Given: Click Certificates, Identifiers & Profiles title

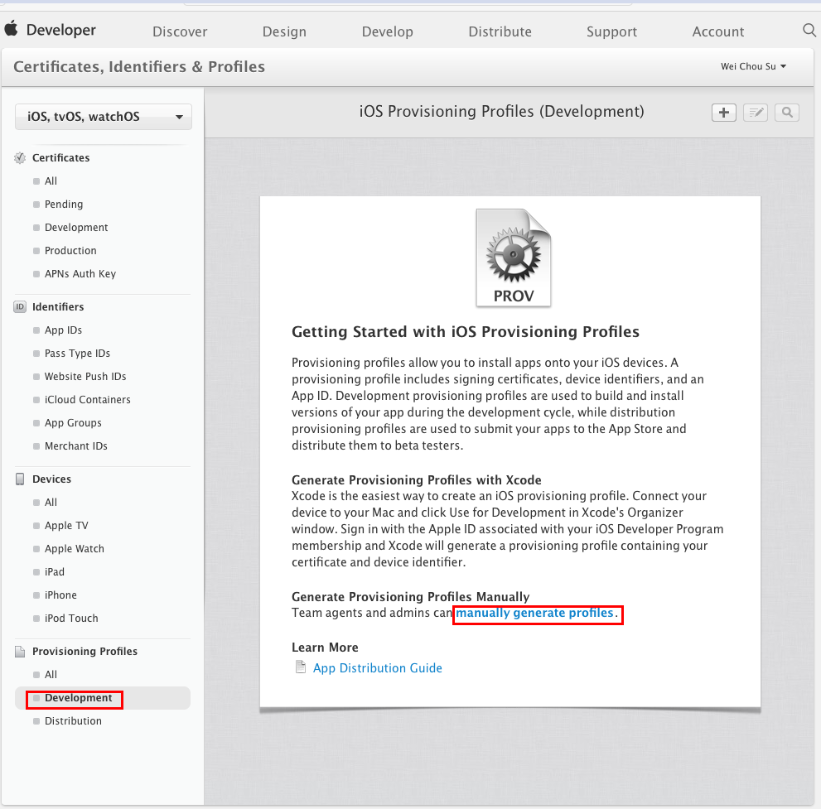Looking at the screenshot, I should (139, 67).
